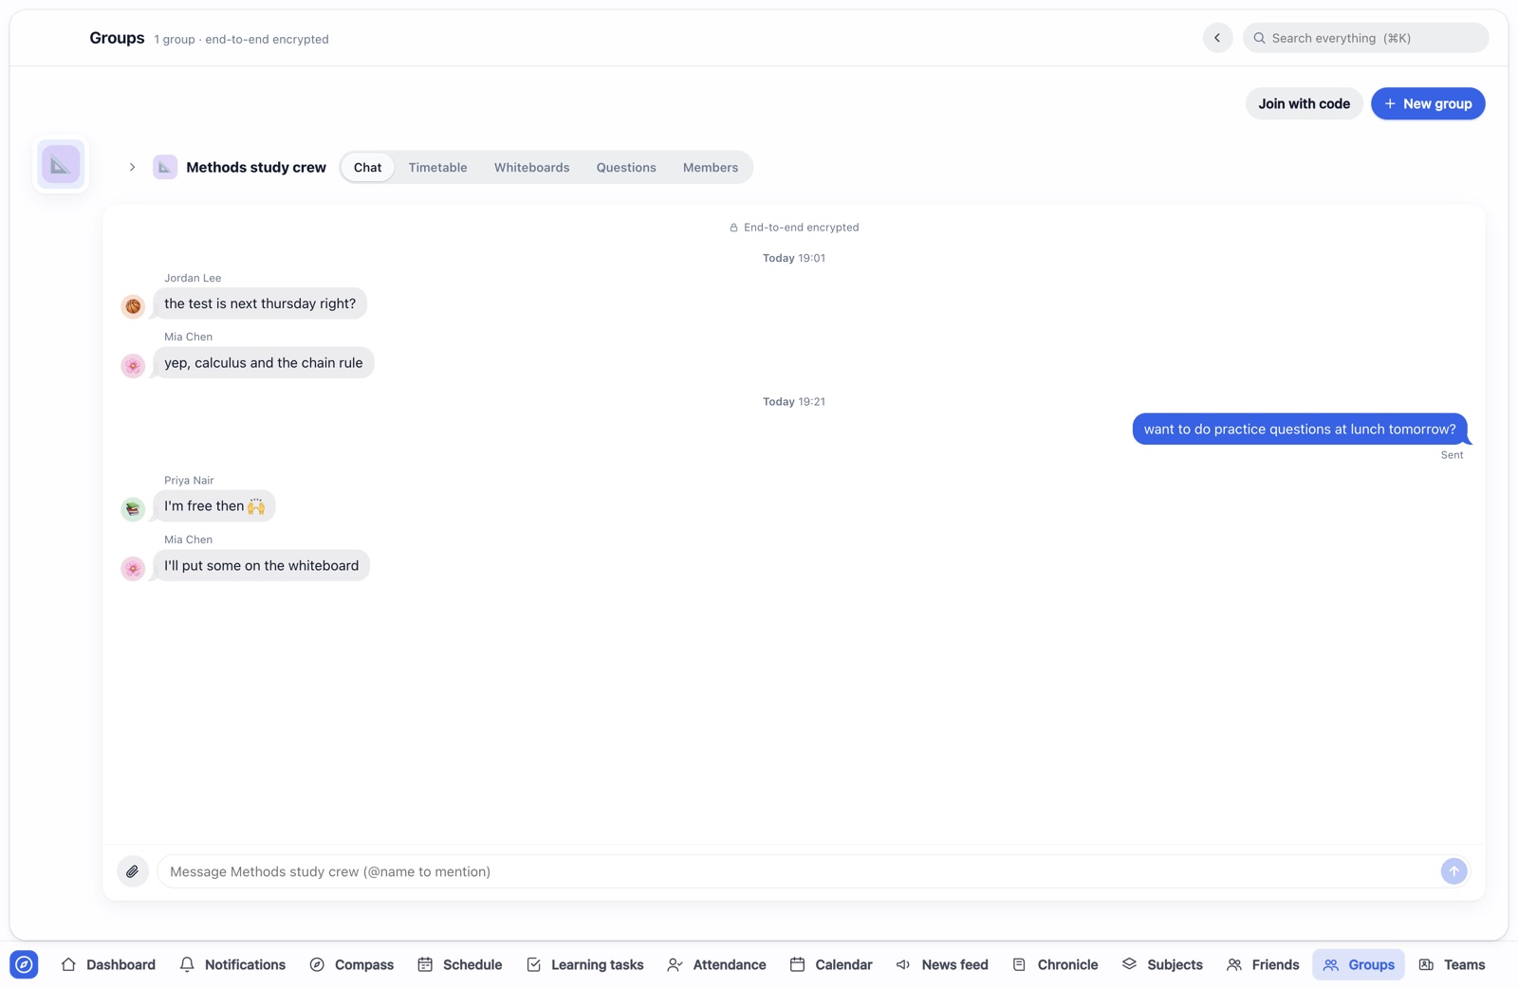Open Learning tasks
Image resolution: width=1518 pixels, height=988 pixels.
pos(584,964)
